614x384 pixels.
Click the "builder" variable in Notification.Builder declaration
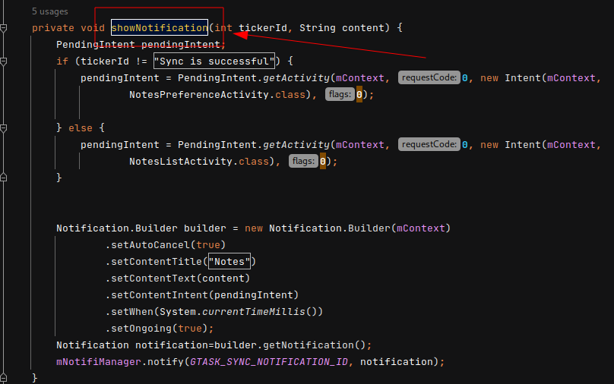coord(205,228)
